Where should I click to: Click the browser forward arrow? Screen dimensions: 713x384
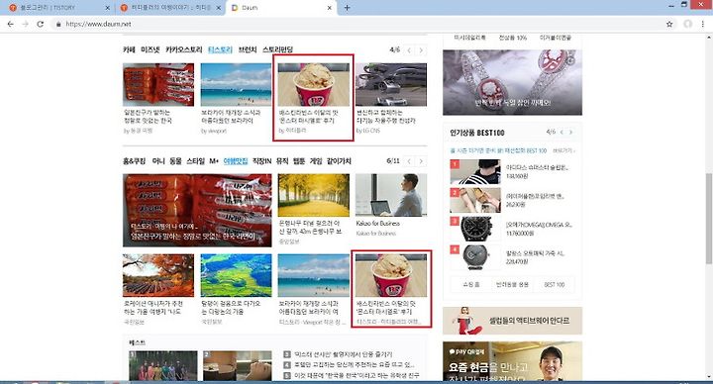tap(26, 24)
